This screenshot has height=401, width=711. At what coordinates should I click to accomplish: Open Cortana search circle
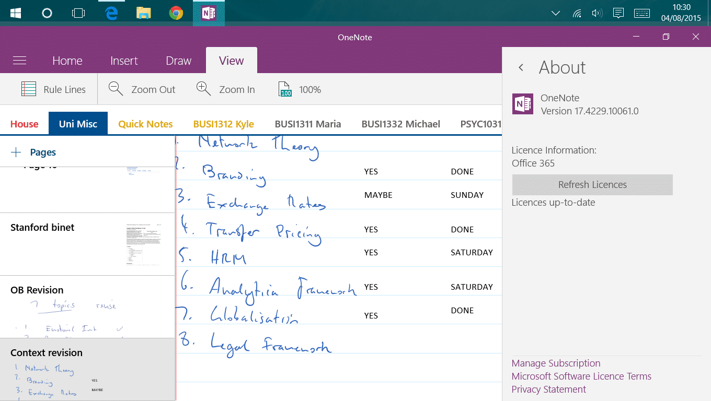47,13
